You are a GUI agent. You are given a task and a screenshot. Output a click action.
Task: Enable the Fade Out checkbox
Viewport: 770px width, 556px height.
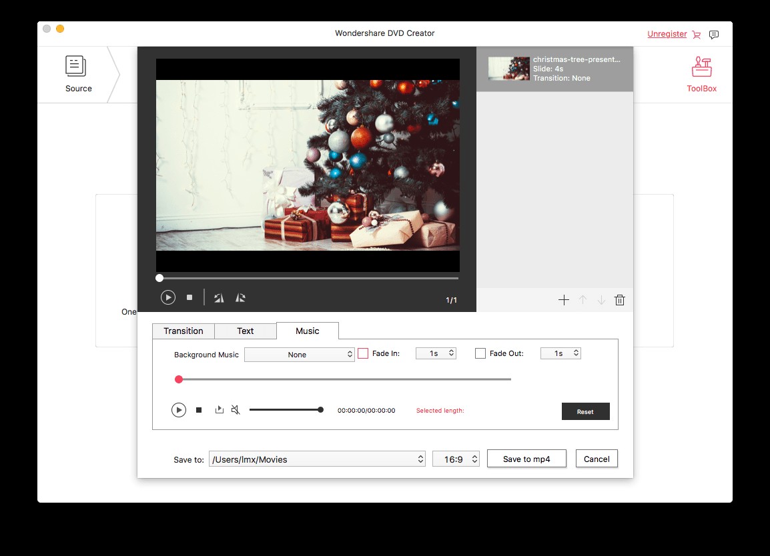coord(480,353)
